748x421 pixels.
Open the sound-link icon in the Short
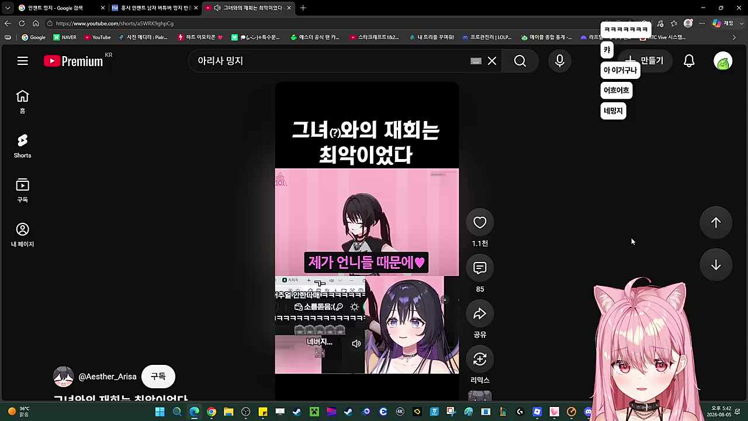[480, 397]
